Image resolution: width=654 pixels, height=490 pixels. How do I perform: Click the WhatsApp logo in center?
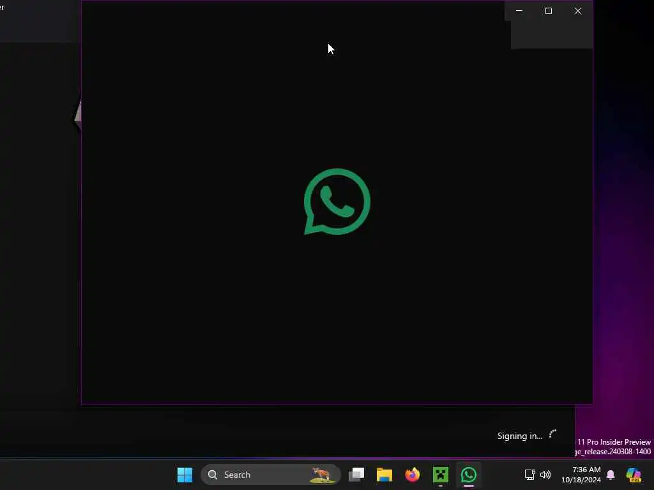tap(337, 202)
